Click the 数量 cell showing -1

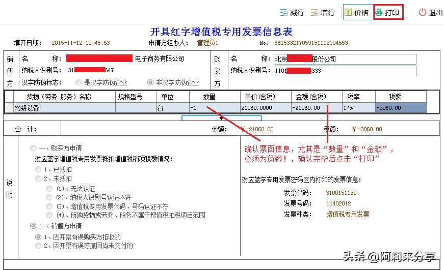(x=215, y=108)
